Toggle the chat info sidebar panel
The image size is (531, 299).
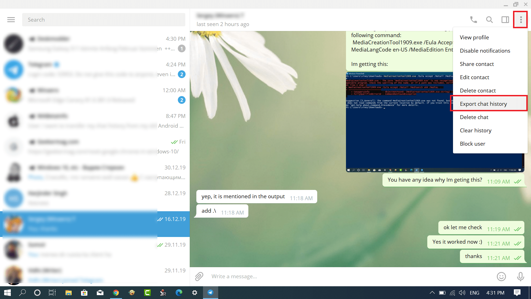click(505, 20)
